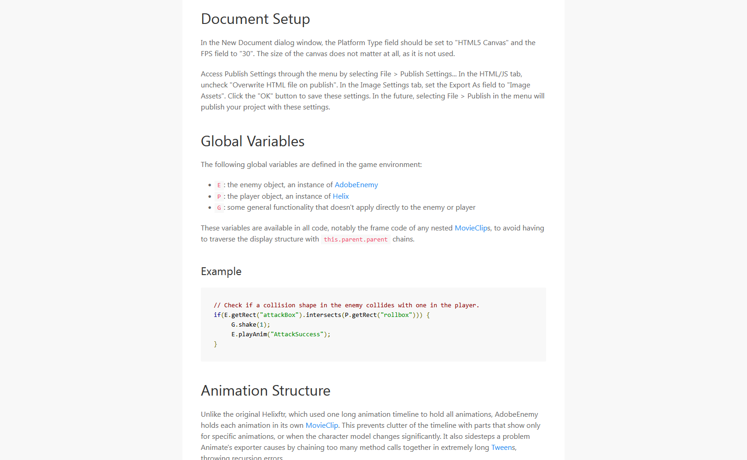Click the Document Setup heading
The height and width of the screenshot is (460, 747).
(x=255, y=19)
